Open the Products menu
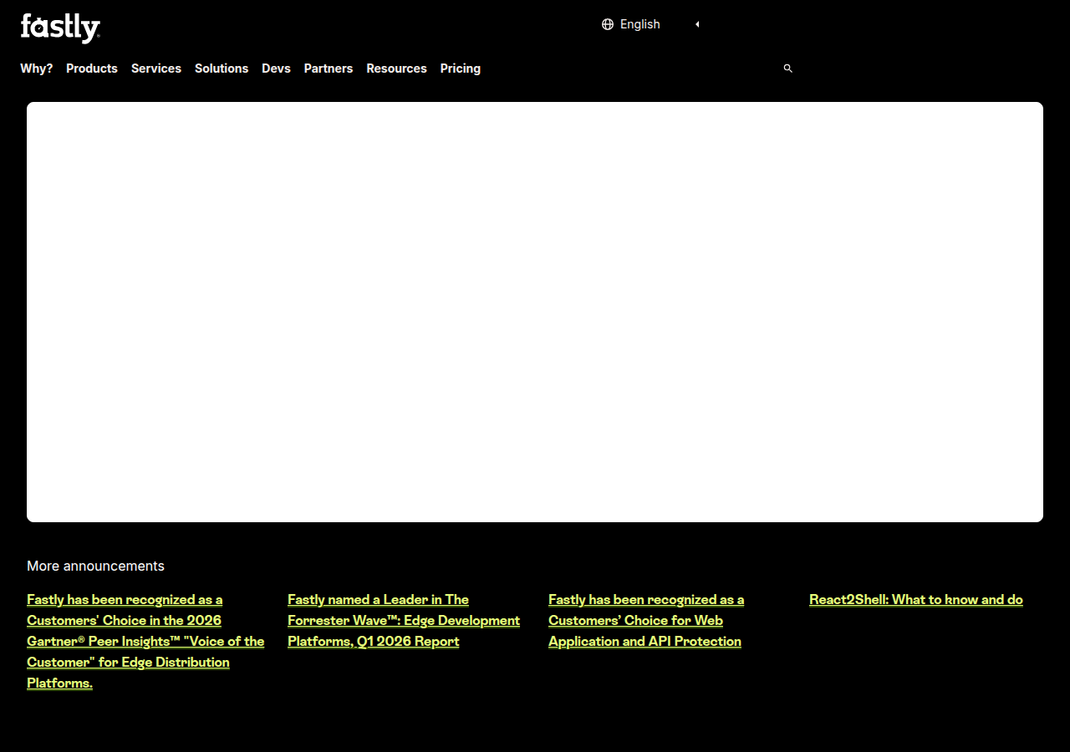This screenshot has height=752, width=1070. click(92, 69)
